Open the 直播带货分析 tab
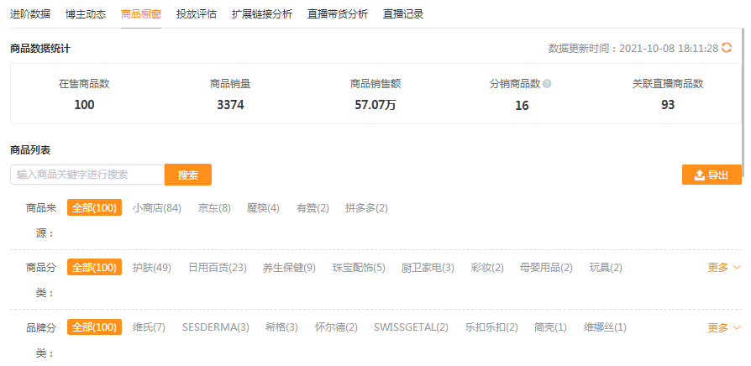 point(337,14)
